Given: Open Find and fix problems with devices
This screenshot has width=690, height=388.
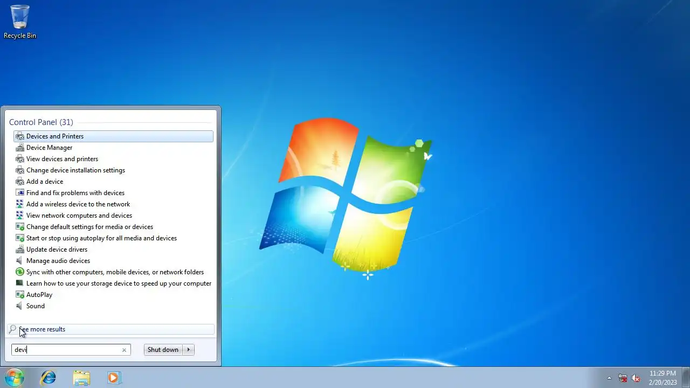Looking at the screenshot, I should point(113,193).
